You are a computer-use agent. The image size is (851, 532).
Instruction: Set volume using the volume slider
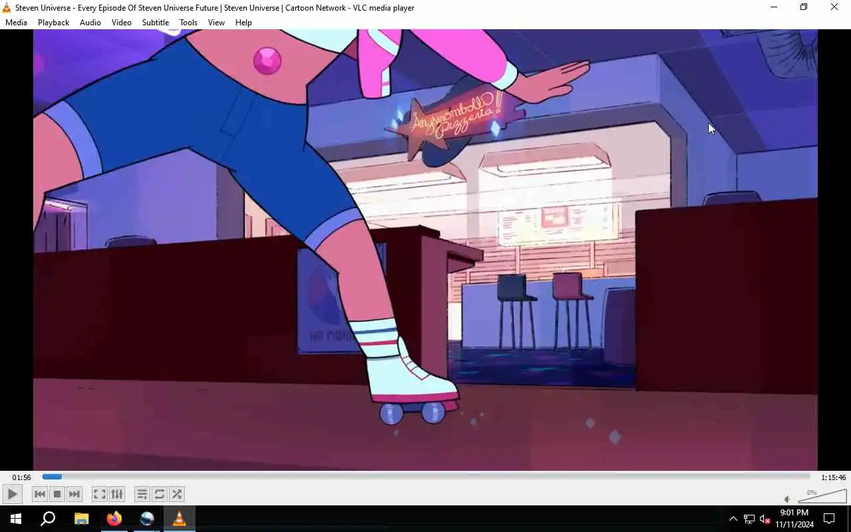[822, 496]
